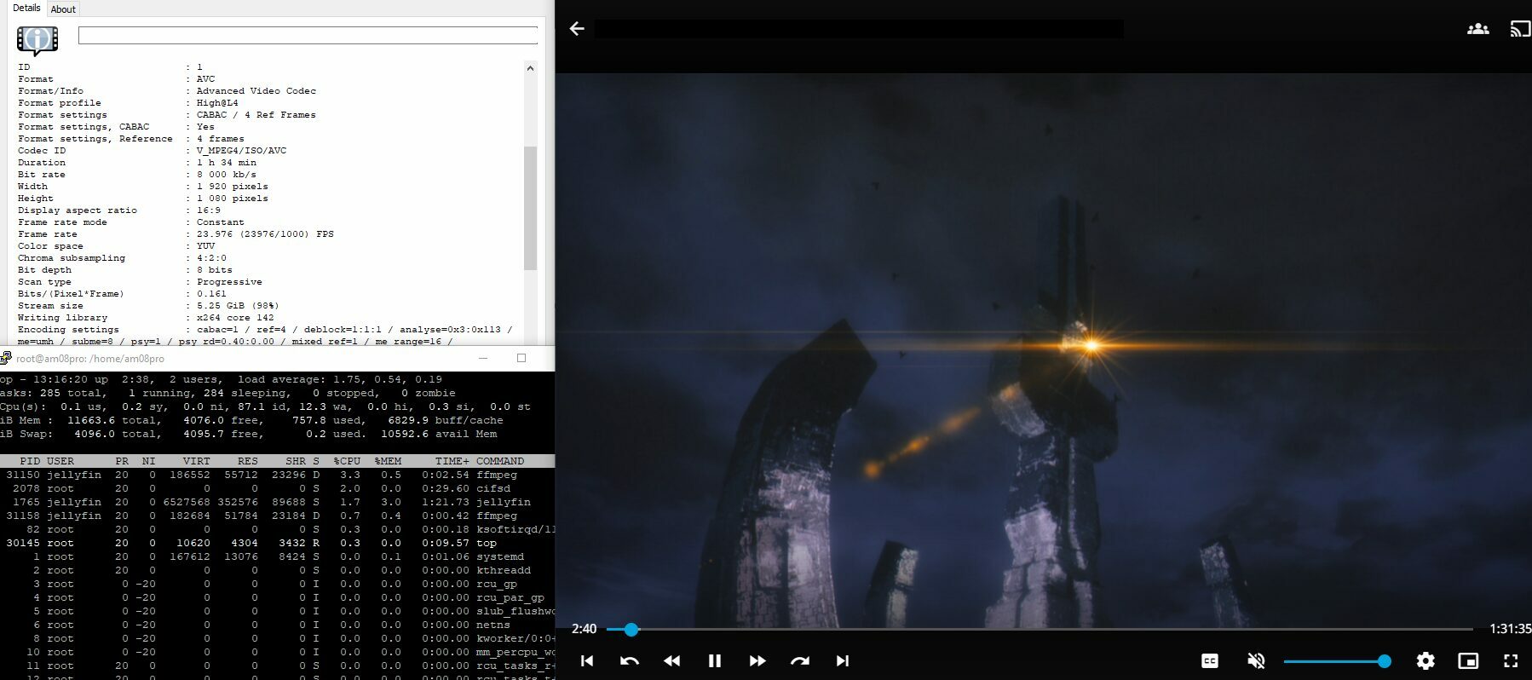Click the %CPU column header in top
This screenshot has width=1532, height=680.
(347, 461)
